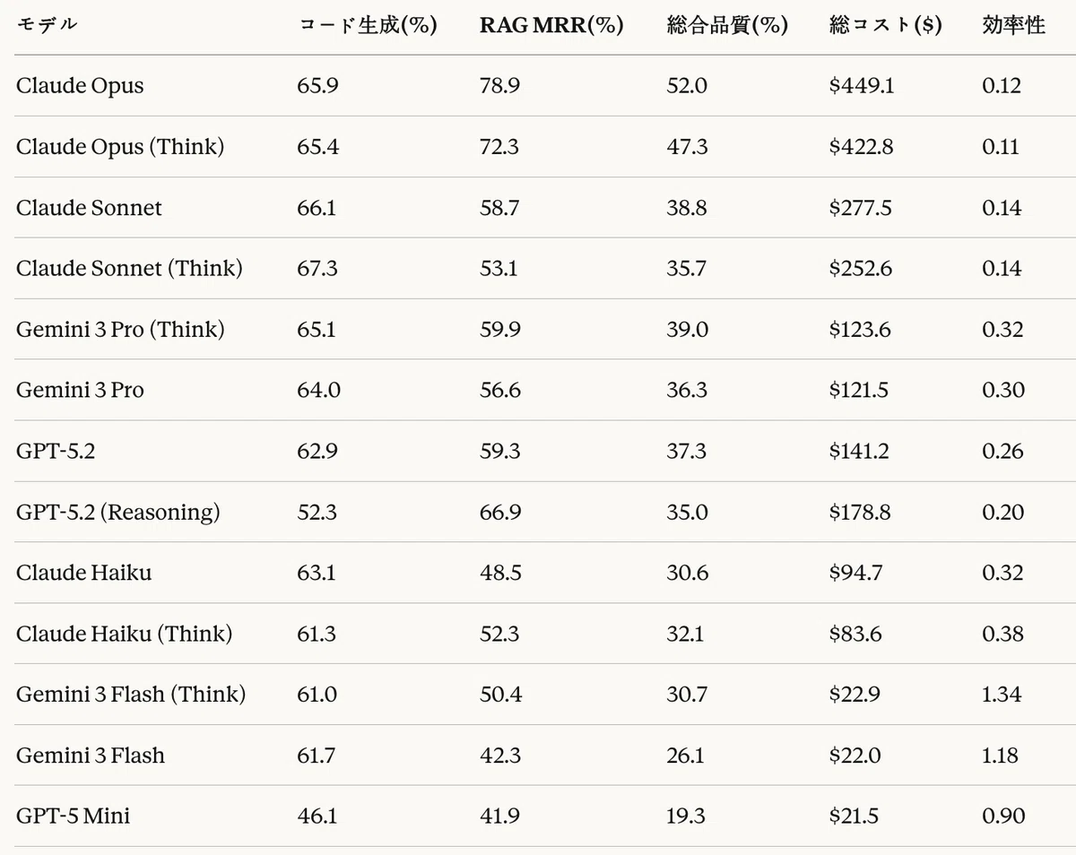The height and width of the screenshot is (855, 1076).
Task: Click the 効率性 column header
Action: [x=1014, y=25]
